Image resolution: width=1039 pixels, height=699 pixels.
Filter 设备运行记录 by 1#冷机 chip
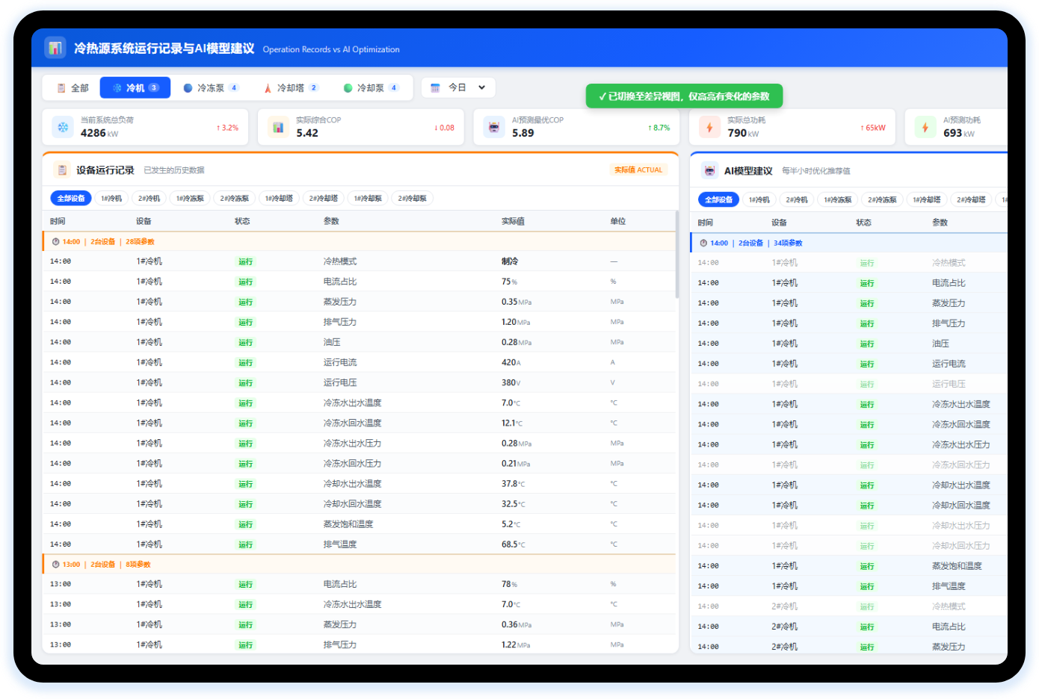(x=111, y=199)
